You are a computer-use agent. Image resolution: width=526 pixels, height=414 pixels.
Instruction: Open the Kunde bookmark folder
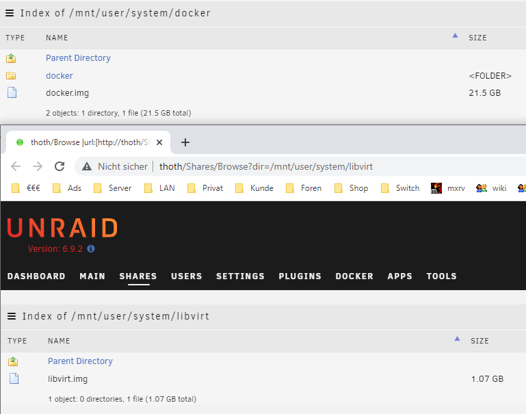tap(254, 188)
